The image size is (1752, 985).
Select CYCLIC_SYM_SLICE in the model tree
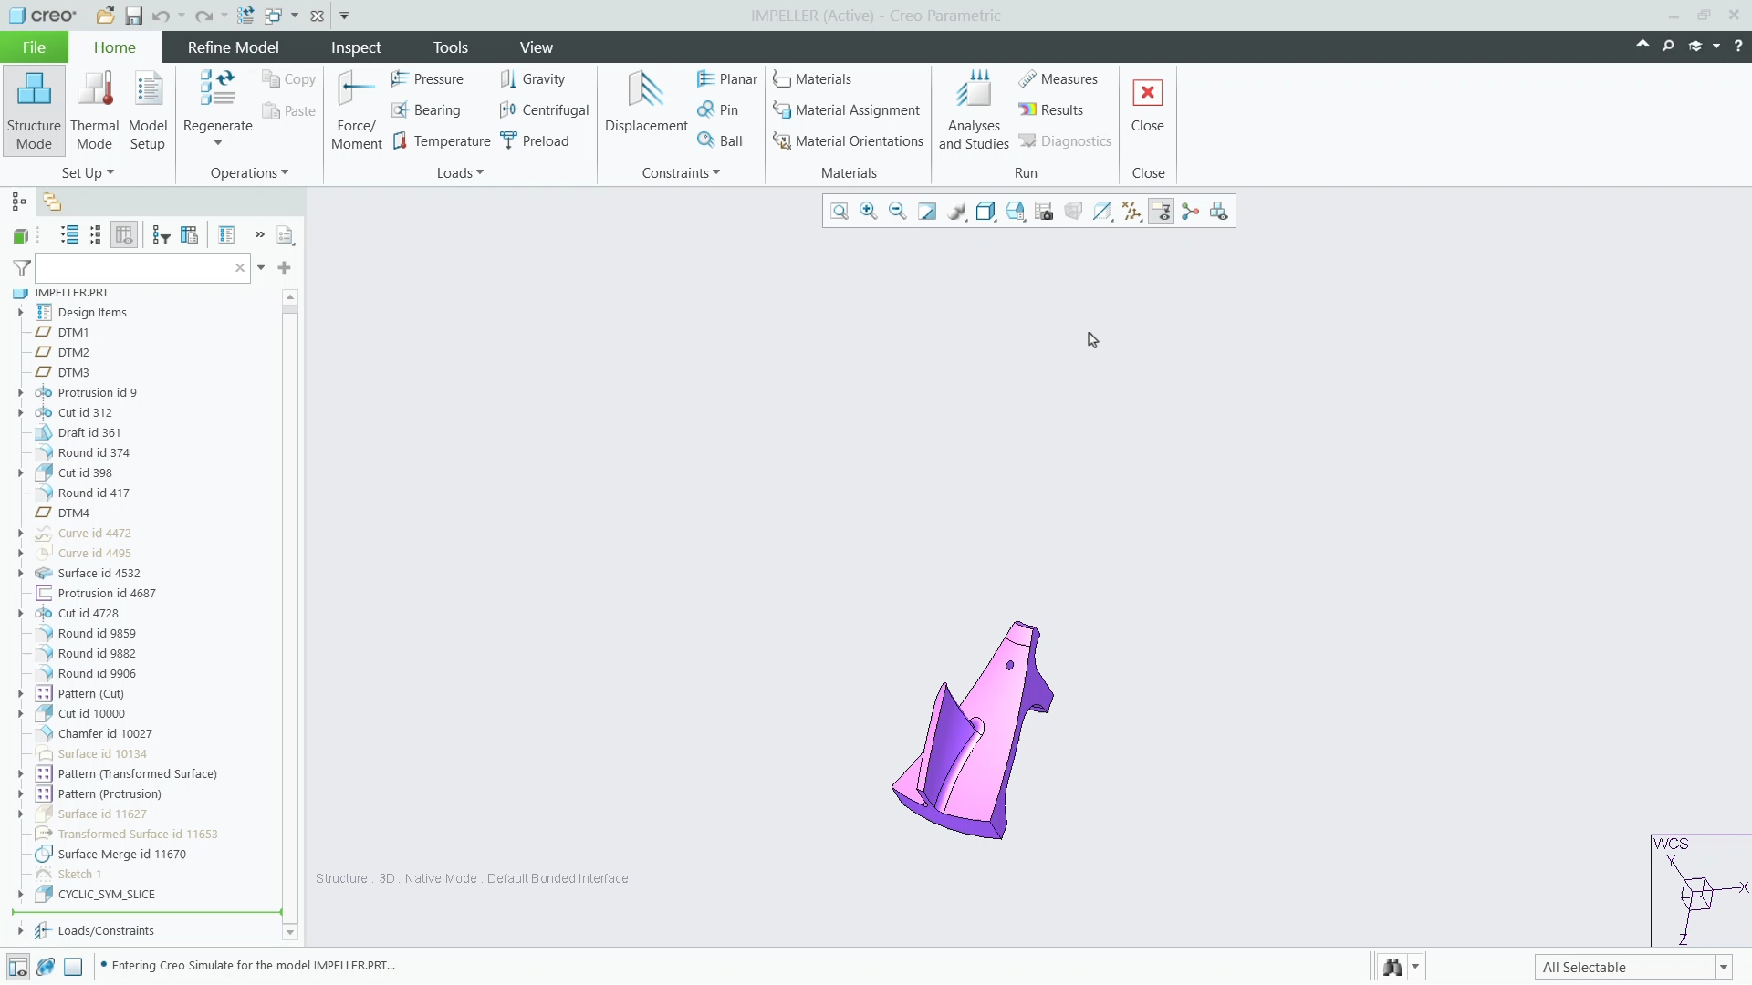click(x=107, y=895)
